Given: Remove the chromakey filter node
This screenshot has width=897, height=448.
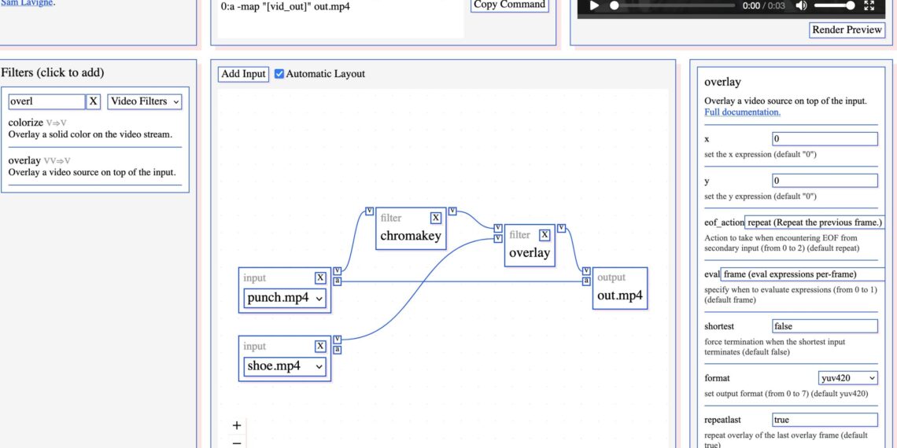Looking at the screenshot, I should 435,218.
